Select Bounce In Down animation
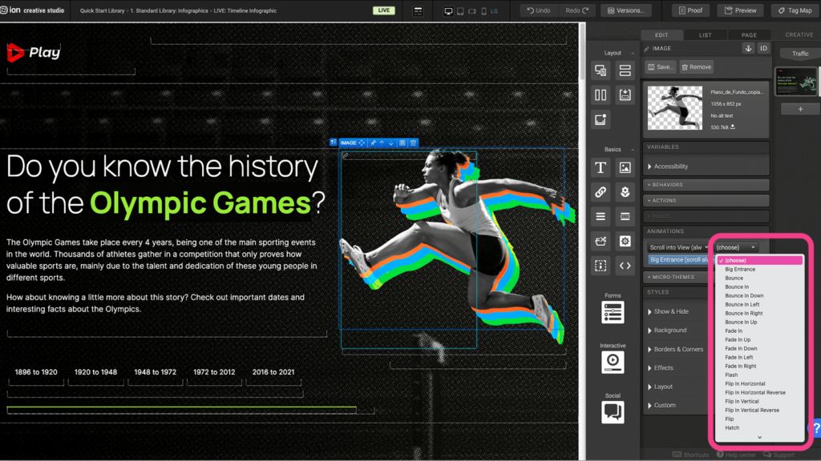The width and height of the screenshot is (821, 461). tap(760, 296)
